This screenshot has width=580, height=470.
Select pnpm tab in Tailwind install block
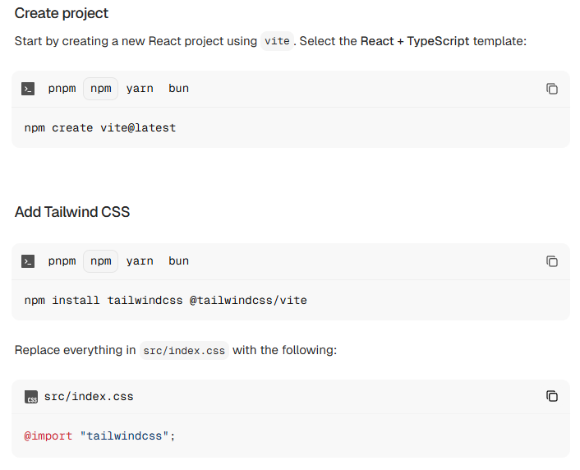(62, 261)
